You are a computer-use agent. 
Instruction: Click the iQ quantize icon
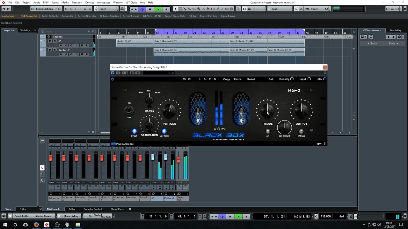[x=296, y=9]
